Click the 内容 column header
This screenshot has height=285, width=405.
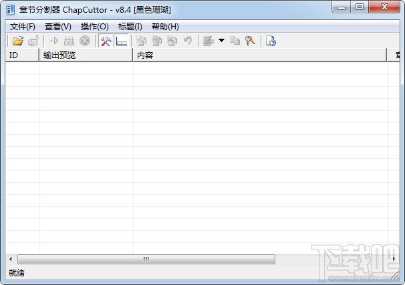(x=259, y=55)
